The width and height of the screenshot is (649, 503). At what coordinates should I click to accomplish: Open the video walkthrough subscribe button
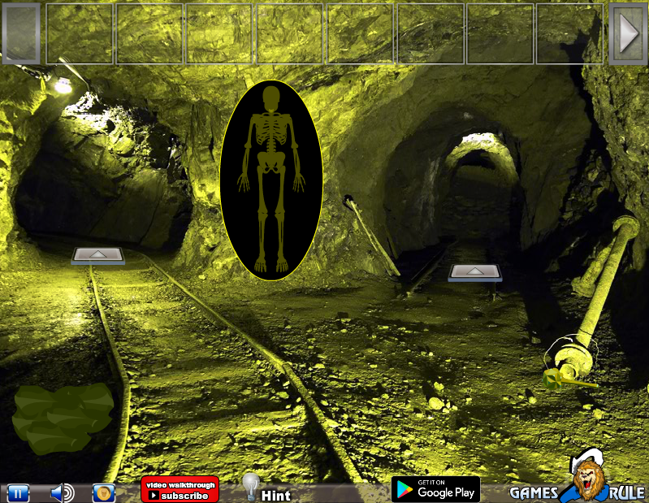pos(180,489)
